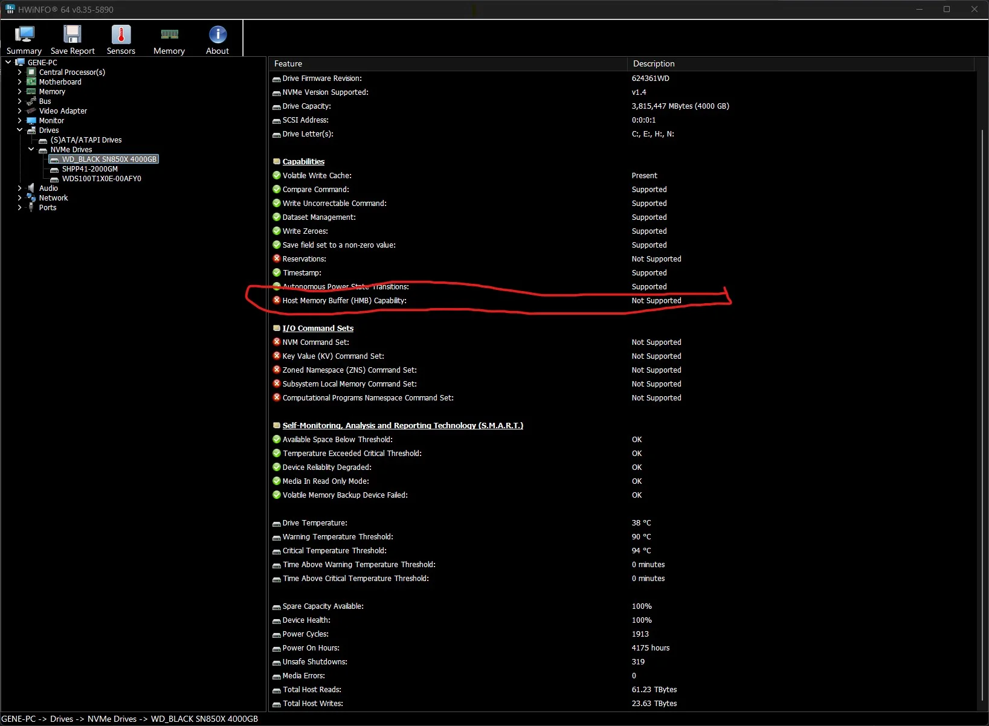Expand the Video Adapter node
This screenshot has height=726, width=989.
point(20,111)
